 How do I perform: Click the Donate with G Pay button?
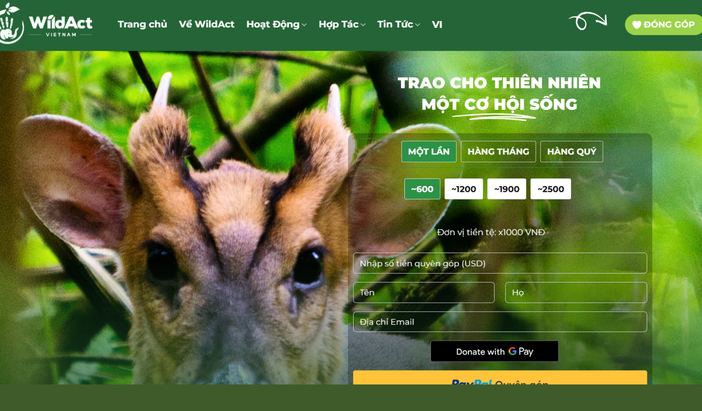[494, 351]
